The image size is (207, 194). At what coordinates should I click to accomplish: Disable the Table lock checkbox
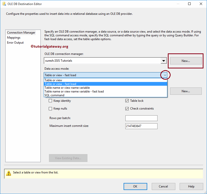click(x=127, y=101)
